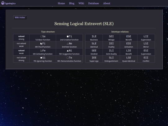Click the 'Intertype relations' heading
The image size is (168, 126).
pyautogui.click(x=120, y=32)
